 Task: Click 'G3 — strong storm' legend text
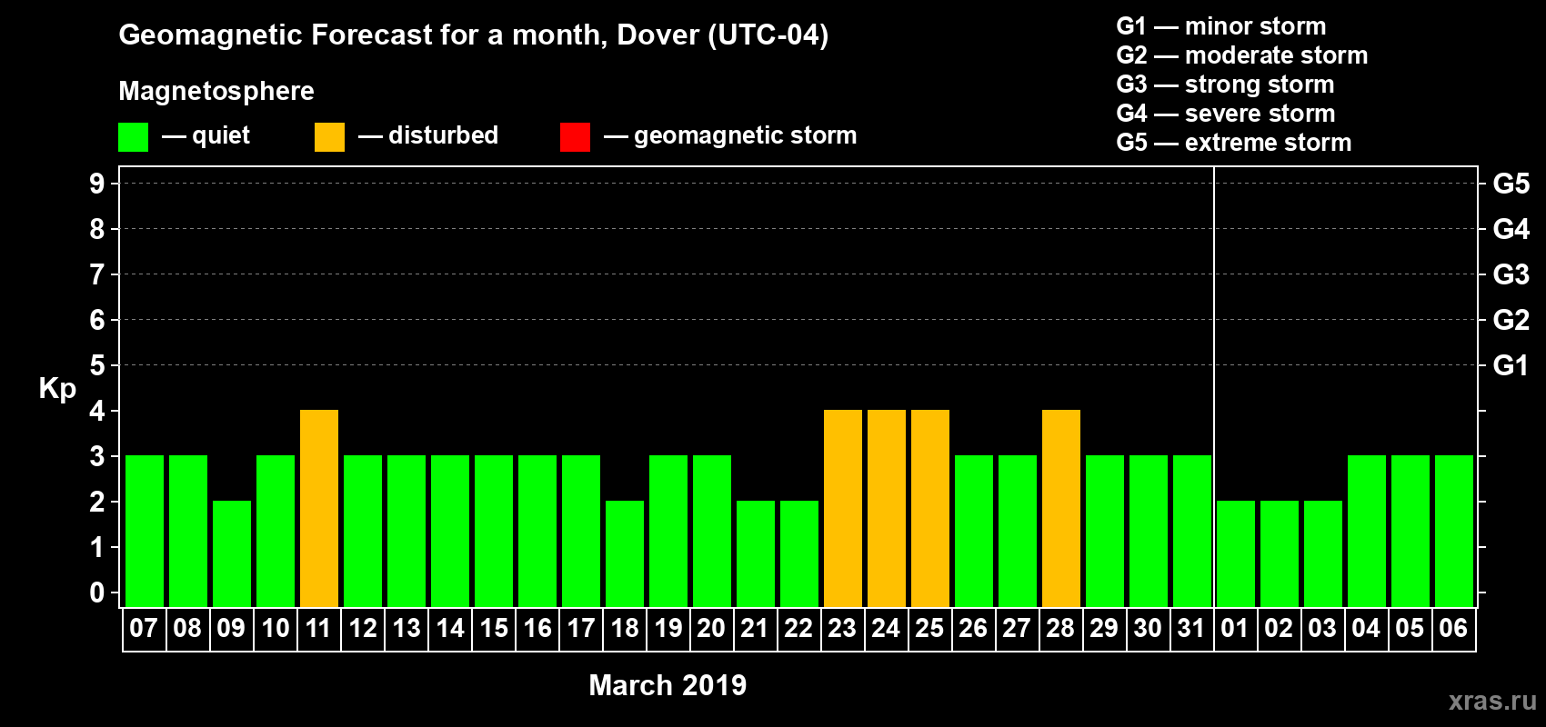[1225, 85]
